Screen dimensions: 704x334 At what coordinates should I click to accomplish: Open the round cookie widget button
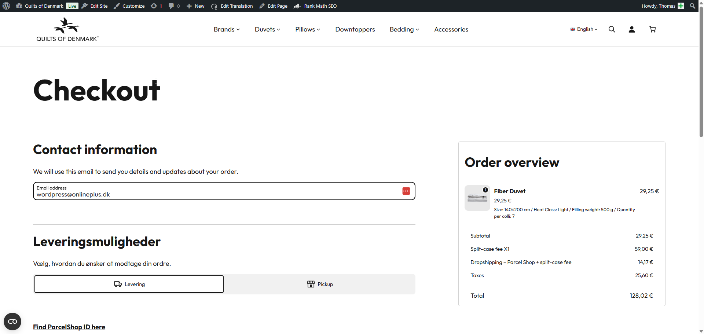coord(12,322)
